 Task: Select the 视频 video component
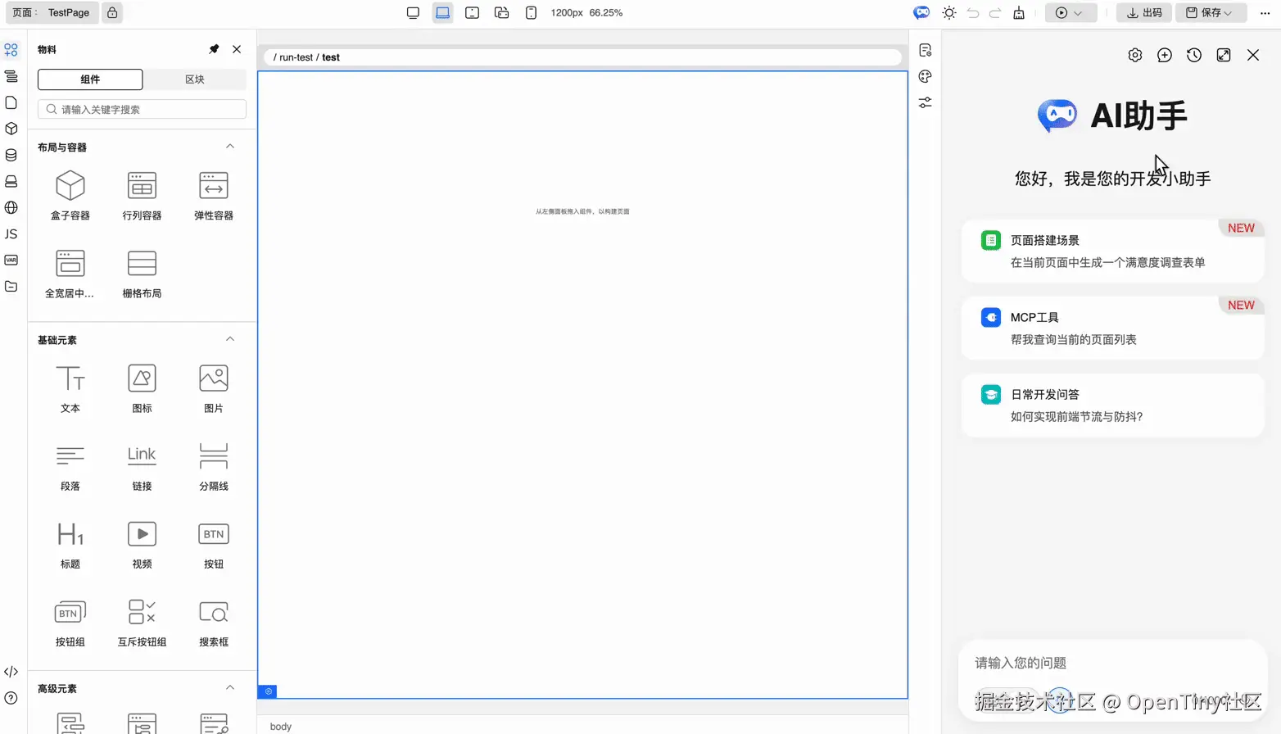point(142,544)
